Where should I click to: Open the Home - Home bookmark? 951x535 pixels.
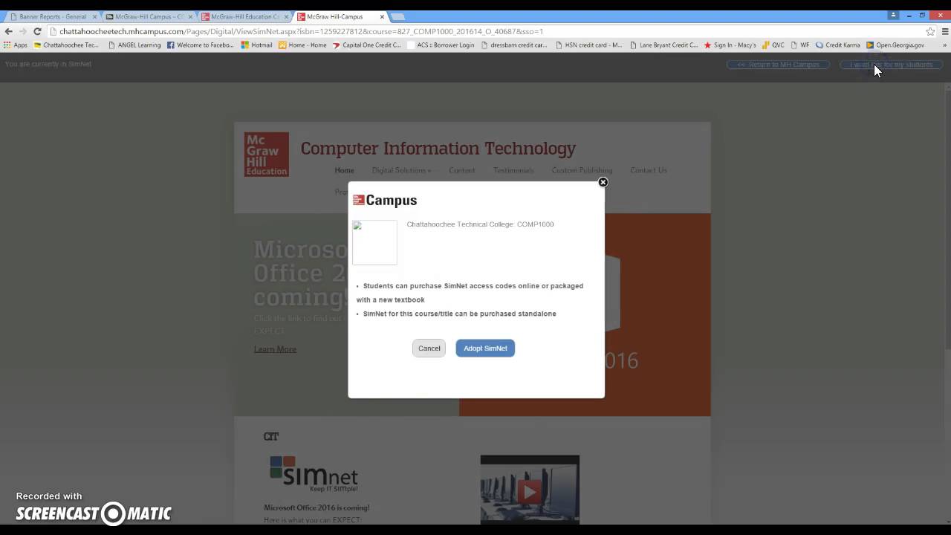pos(302,45)
